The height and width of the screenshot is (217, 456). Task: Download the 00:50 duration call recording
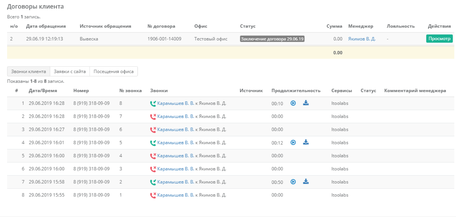306,182
